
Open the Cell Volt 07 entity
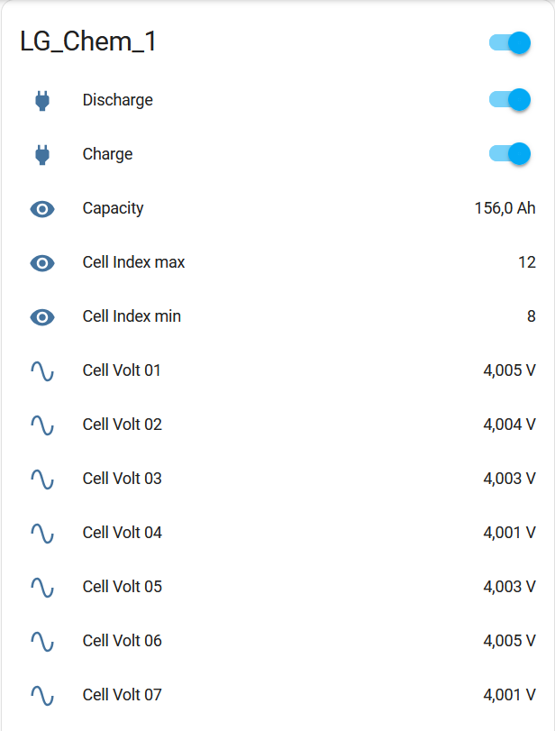tap(123, 695)
